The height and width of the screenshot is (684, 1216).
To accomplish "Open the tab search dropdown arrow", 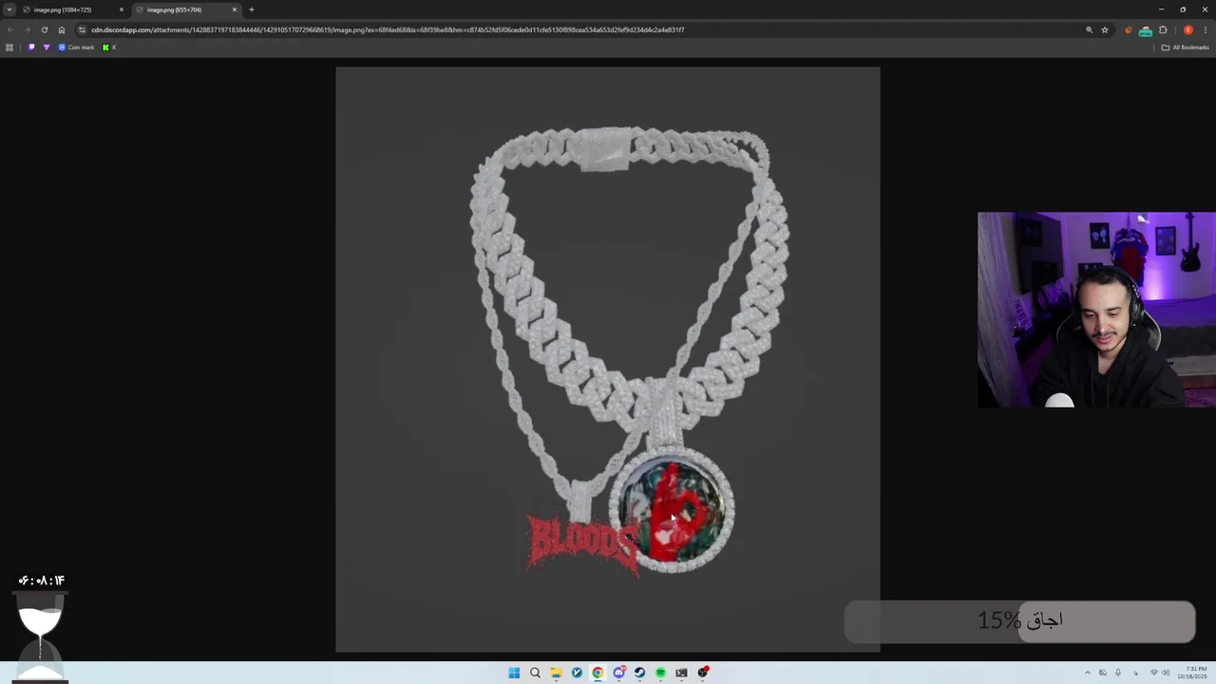I will pos(9,9).
